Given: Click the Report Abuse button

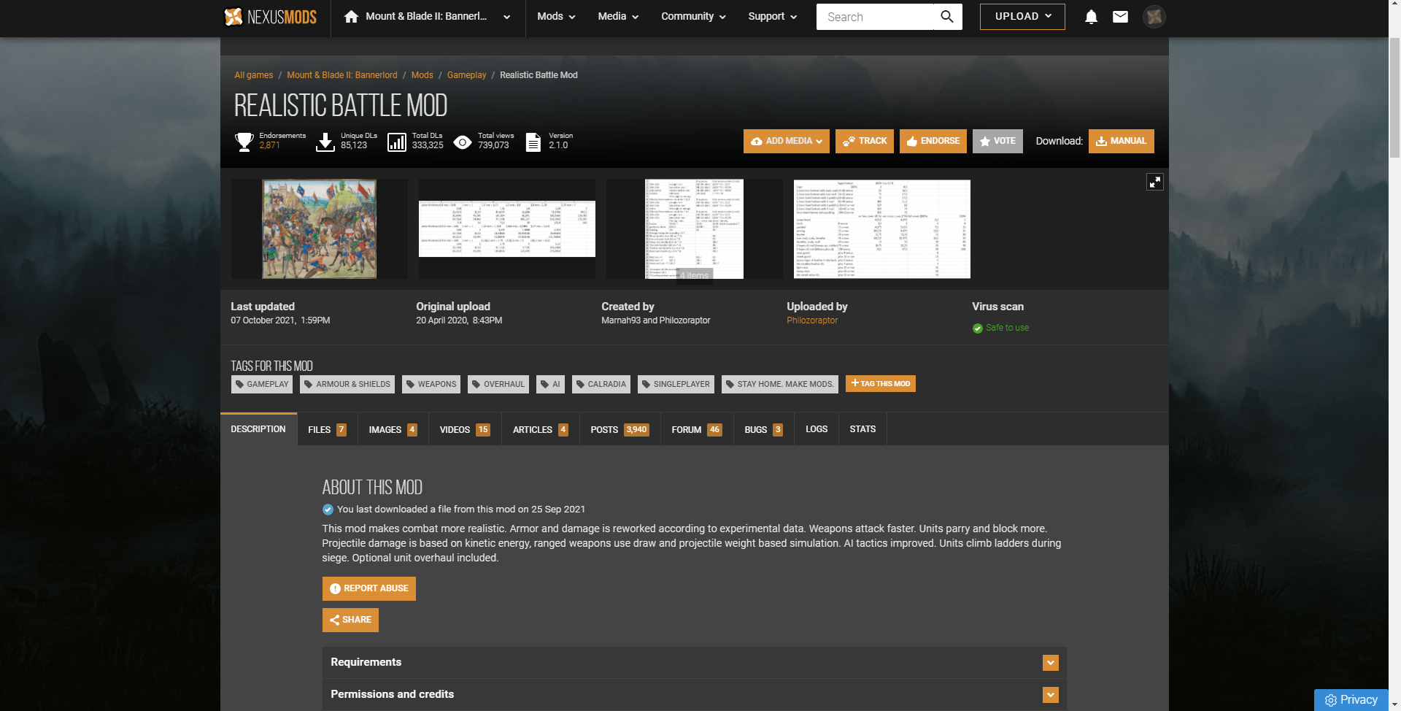Looking at the screenshot, I should tap(369, 589).
